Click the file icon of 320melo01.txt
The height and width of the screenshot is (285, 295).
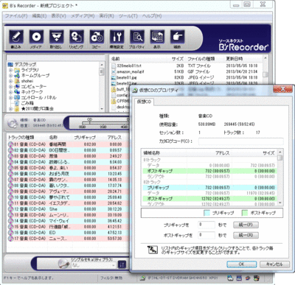[x=114, y=66]
